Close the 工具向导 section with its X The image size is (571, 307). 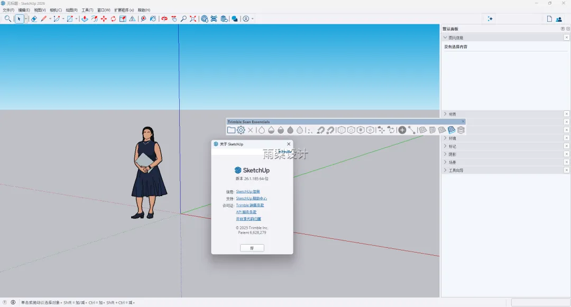[x=567, y=170]
